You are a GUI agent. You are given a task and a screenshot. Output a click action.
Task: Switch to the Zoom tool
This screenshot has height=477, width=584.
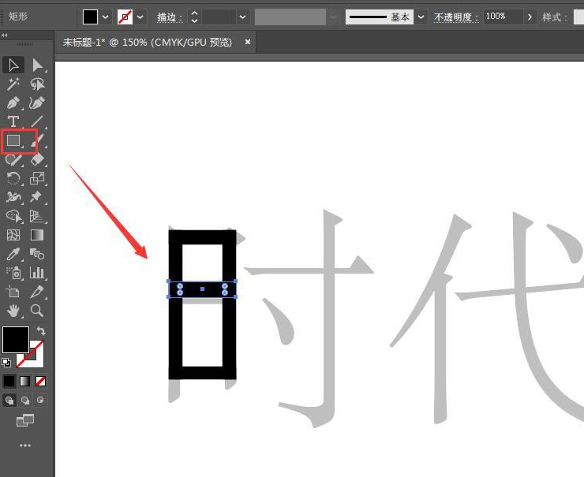(x=37, y=311)
